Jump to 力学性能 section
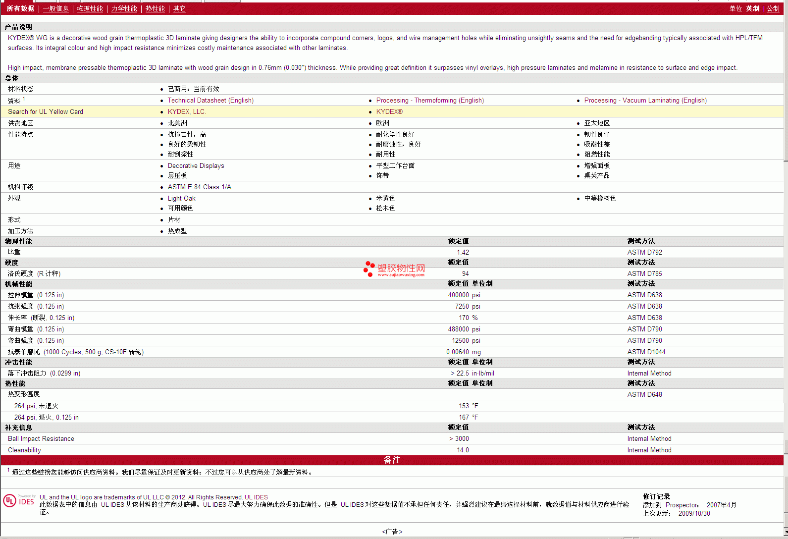The image size is (788, 539). tap(124, 9)
